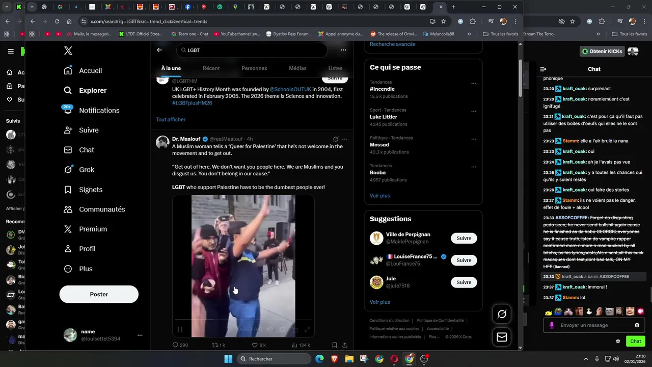The height and width of the screenshot is (367, 652).
Task: Open Chat in the X left sidebar
Action: pos(79,150)
